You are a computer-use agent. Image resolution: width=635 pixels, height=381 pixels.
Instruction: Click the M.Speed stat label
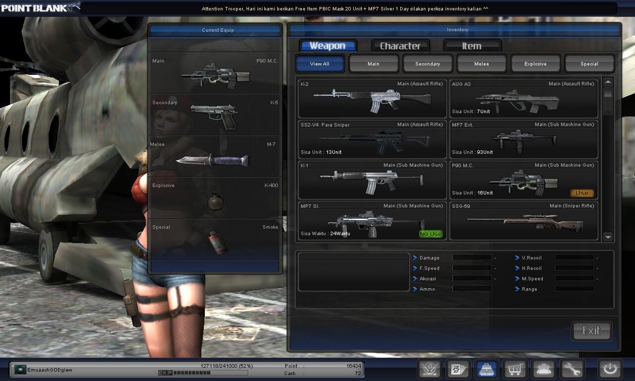point(533,279)
